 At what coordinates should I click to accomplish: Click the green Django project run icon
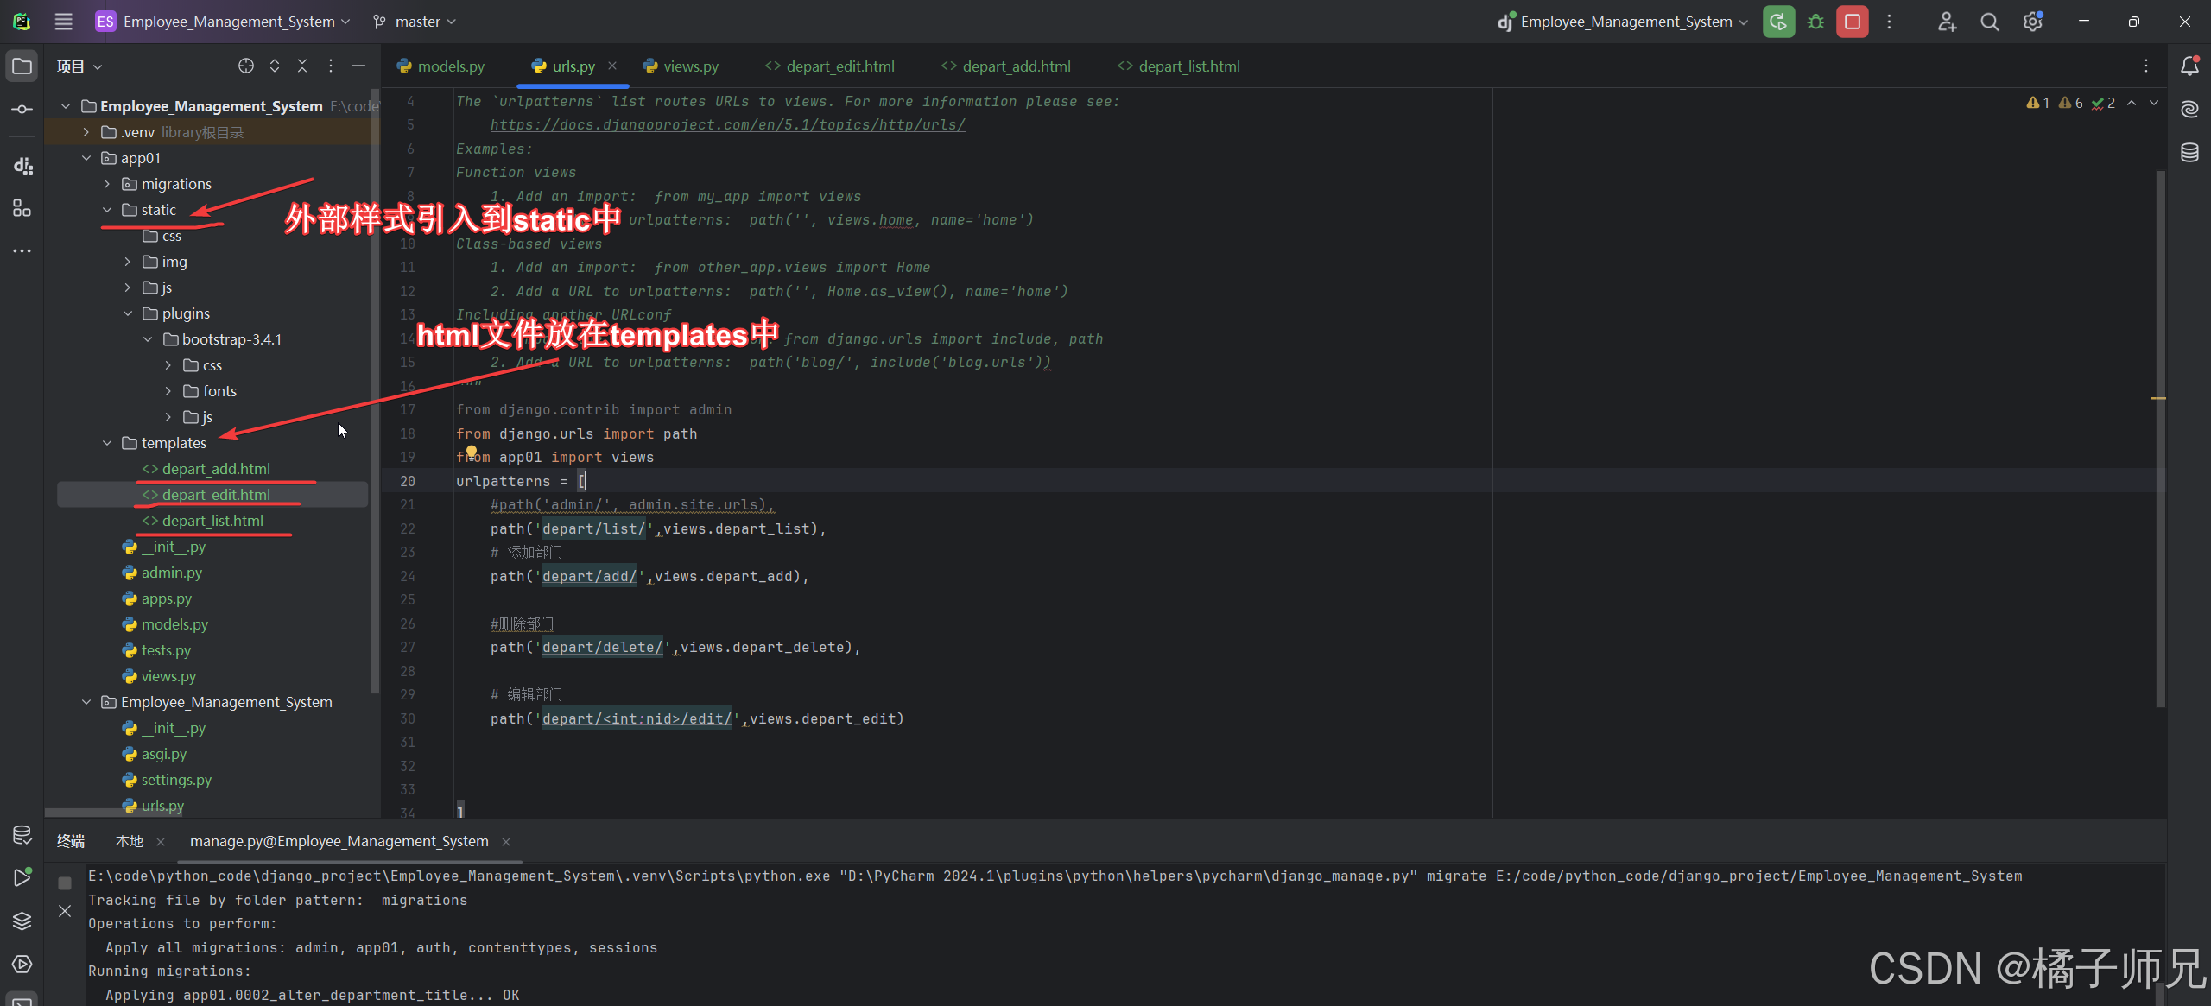coord(1778,20)
